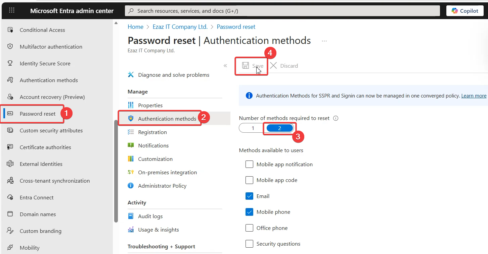Viewport: 488px width, 254px height.
Task: Click the Registration checklist icon
Action: click(x=131, y=132)
